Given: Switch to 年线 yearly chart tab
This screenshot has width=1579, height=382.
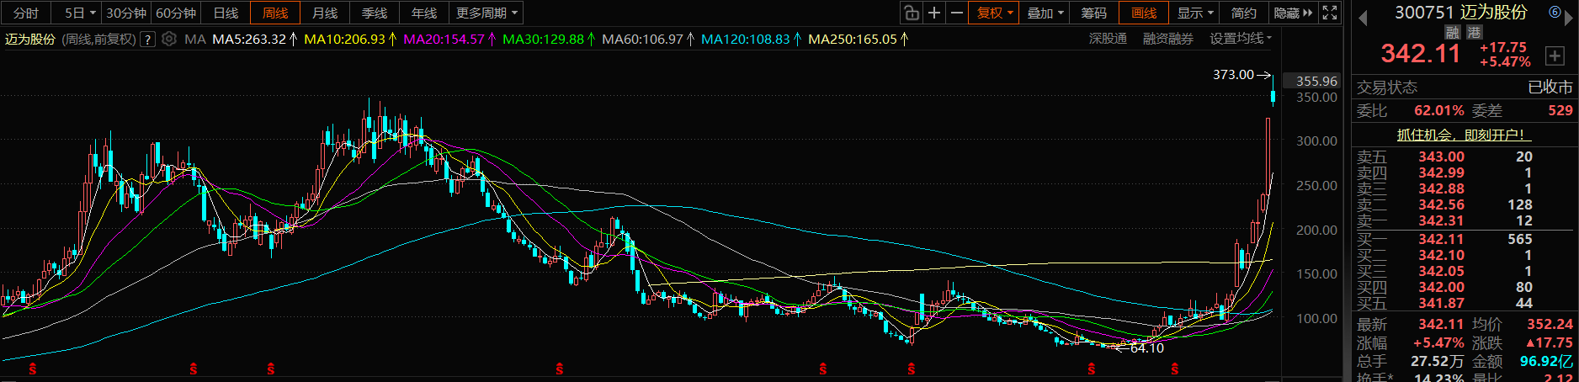Looking at the screenshot, I should 424,13.
